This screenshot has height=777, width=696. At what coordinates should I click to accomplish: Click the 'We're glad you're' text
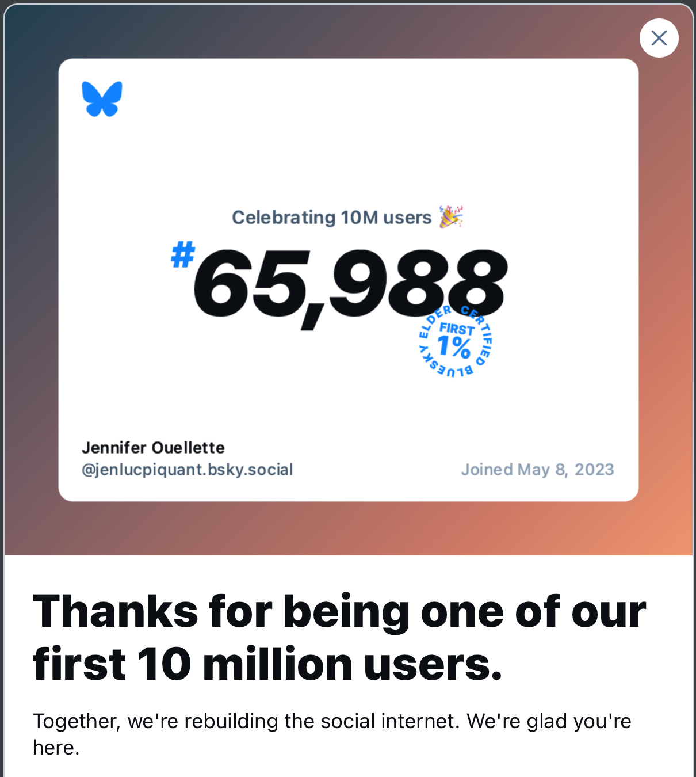[x=549, y=721]
